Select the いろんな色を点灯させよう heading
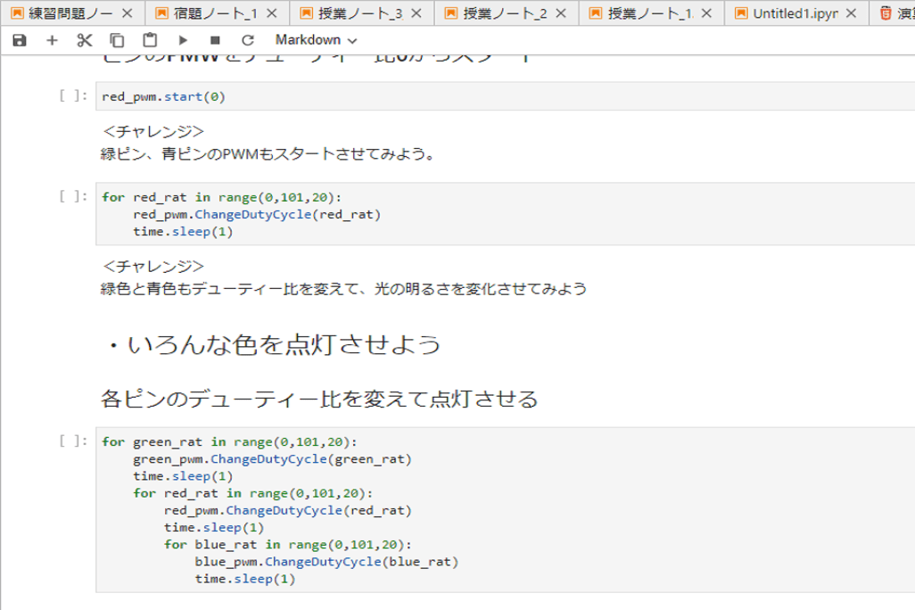The image size is (915, 610). [x=273, y=345]
